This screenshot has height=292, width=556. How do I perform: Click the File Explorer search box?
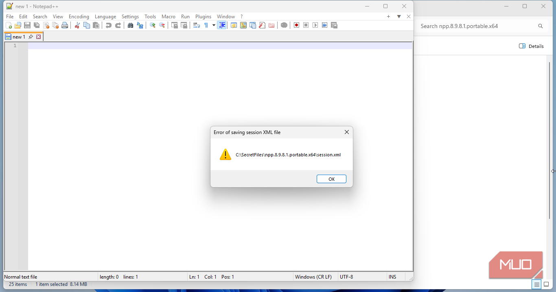pos(481,26)
